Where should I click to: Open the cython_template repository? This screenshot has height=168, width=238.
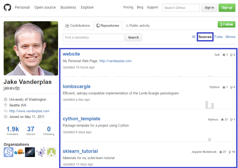[x=82, y=119]
